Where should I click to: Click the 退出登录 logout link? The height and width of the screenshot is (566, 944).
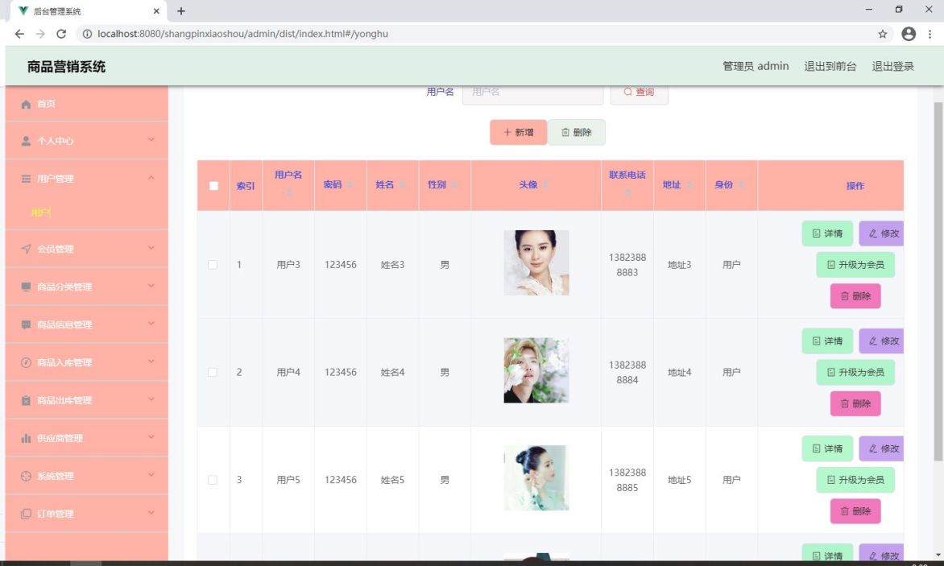click(892, 66)
